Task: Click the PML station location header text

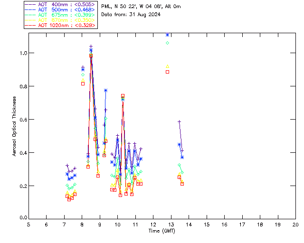Action: pos(141,6)
